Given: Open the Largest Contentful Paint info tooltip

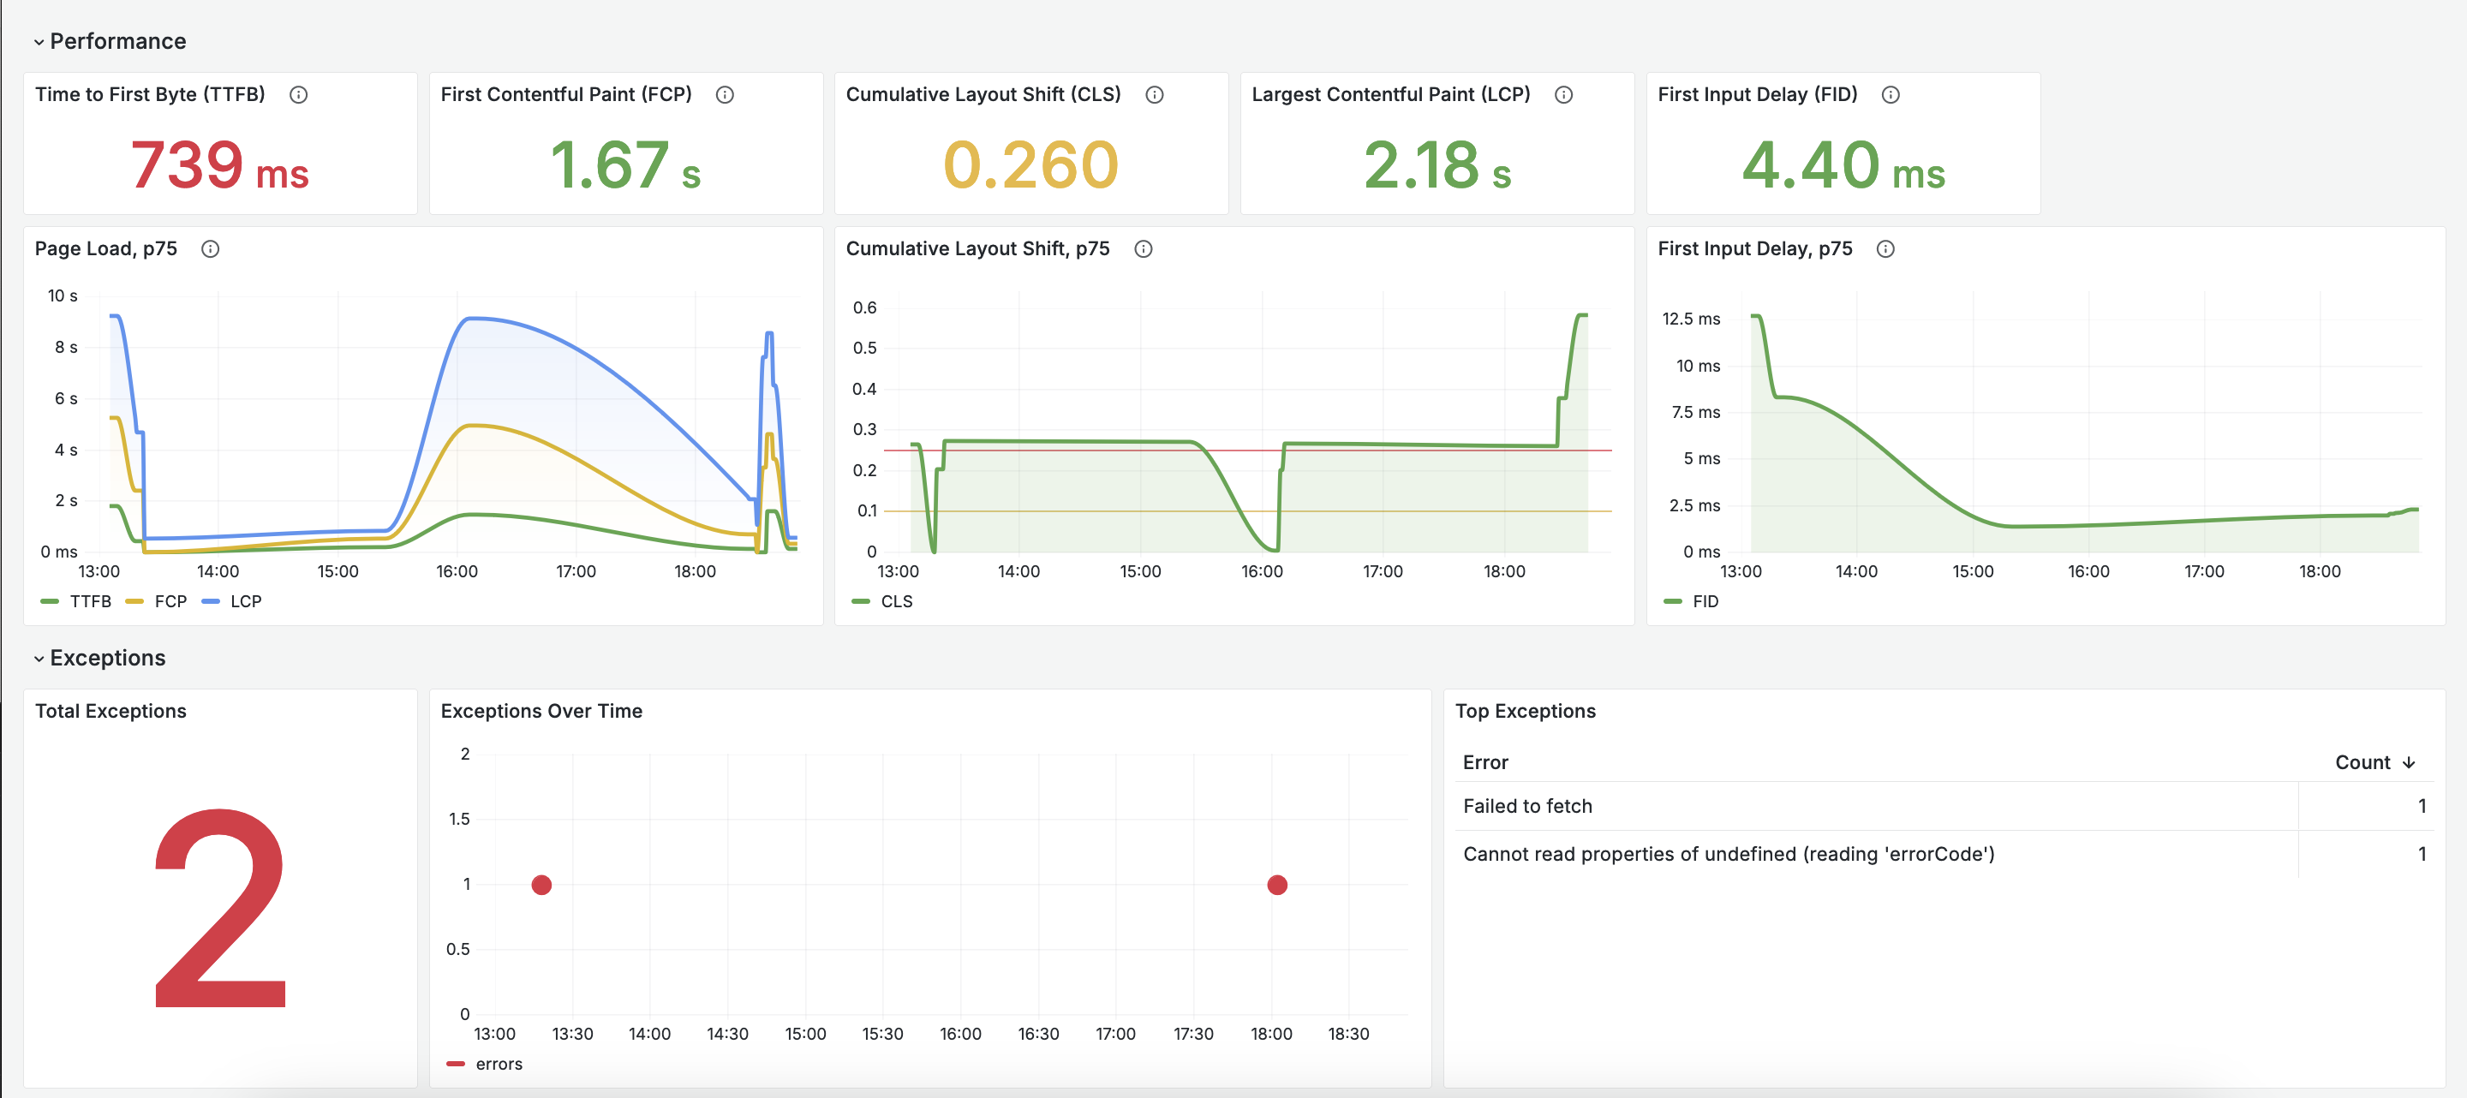Looking at the screenshot, I should pyautogui.click(x=1565, y=94).
